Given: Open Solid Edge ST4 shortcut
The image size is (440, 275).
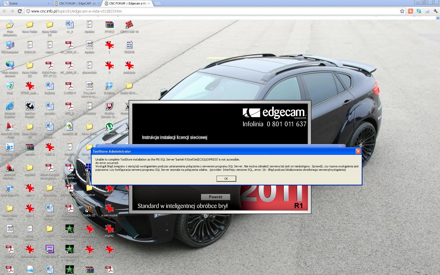Looking at the screenshot, I should [x=10, y=190].
